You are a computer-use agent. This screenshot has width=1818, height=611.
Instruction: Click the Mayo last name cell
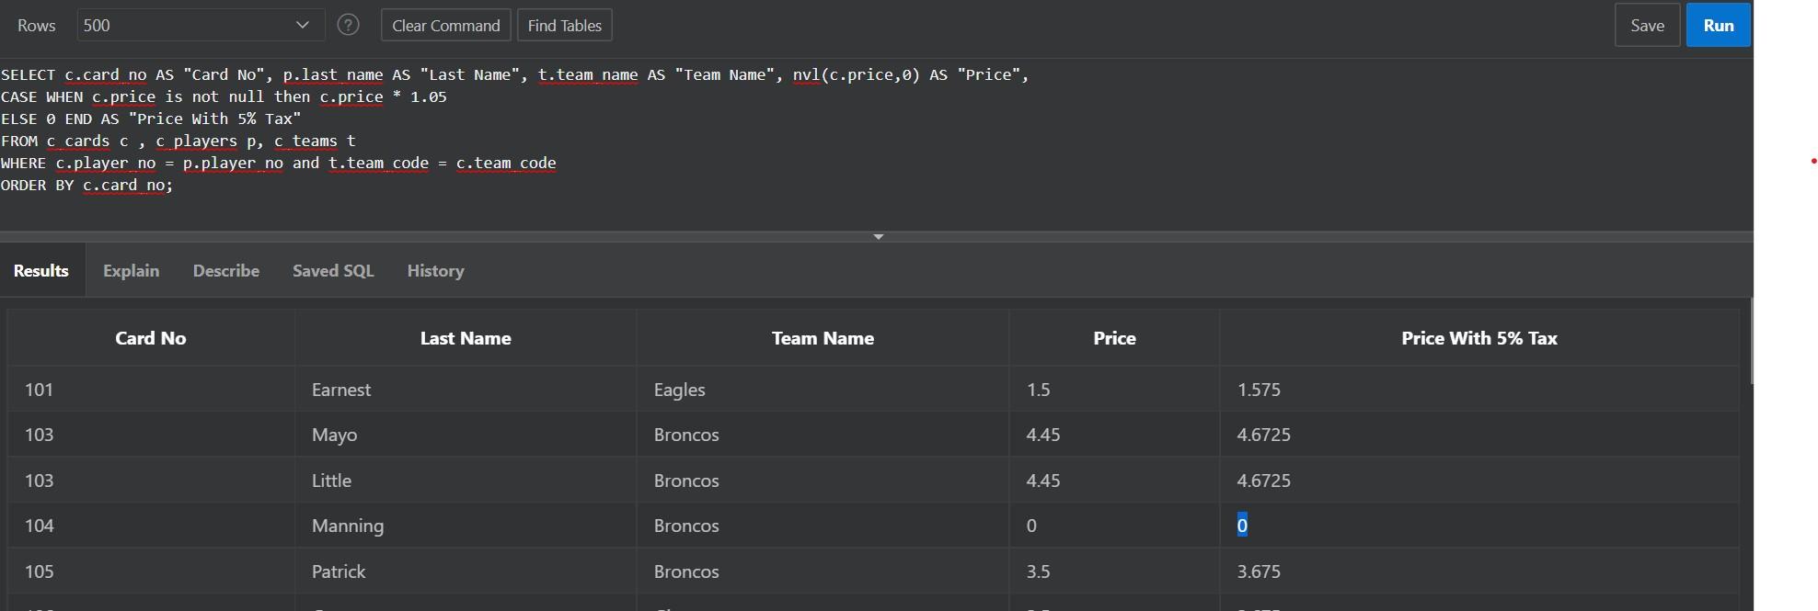(466, 434)
